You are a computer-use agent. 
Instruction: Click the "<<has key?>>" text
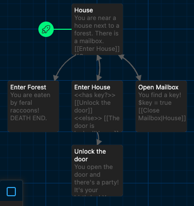tap(95, 95)
